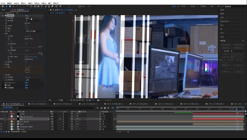Screen dimensions: 247x140
Task: Hide the [Pla] layer with eye toggle
Action: coord(1,129)
